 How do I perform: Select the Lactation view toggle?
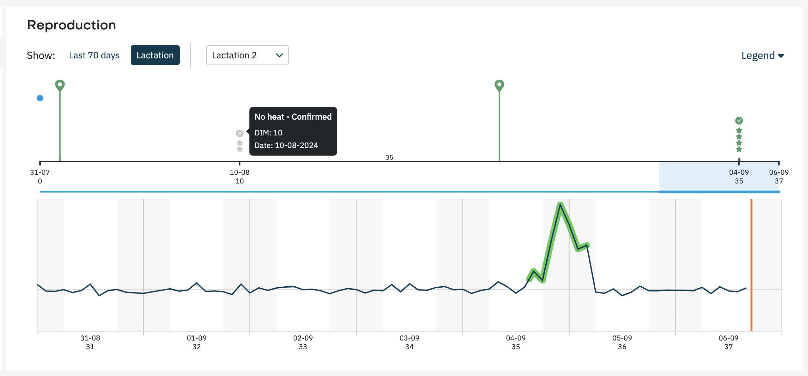[155, 55]
